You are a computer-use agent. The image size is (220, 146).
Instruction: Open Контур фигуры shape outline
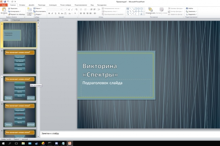pos(175,11)
